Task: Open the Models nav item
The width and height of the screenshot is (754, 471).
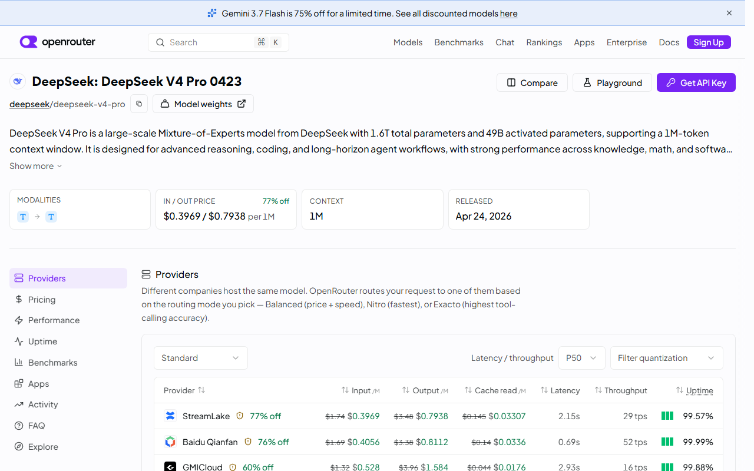Action: coord(408,42)
